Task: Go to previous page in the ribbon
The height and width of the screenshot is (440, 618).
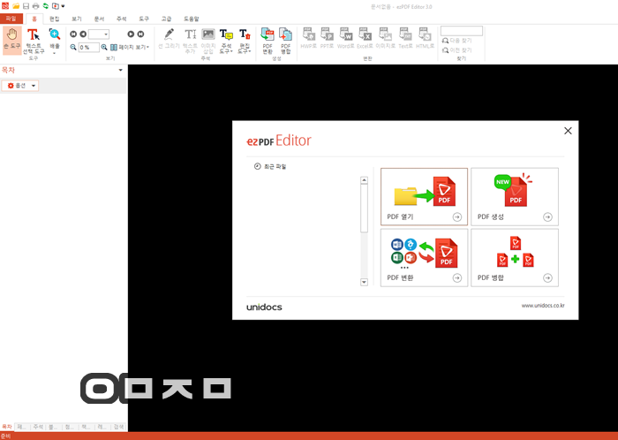Action: coord(83,34)
